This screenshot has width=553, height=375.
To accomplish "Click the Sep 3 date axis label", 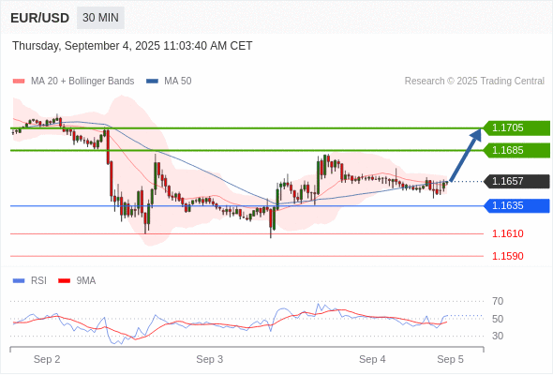I will tap(210, 359).
